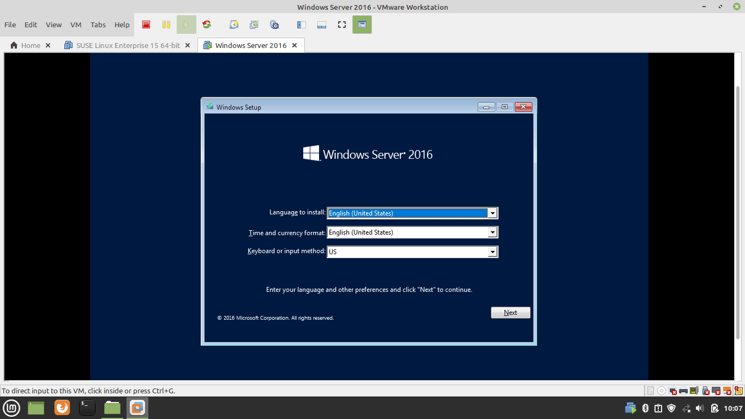Revert to snapshot with the clock-arrow icon
The width and height of the screenshot is (745, 419).
point(254,25)
